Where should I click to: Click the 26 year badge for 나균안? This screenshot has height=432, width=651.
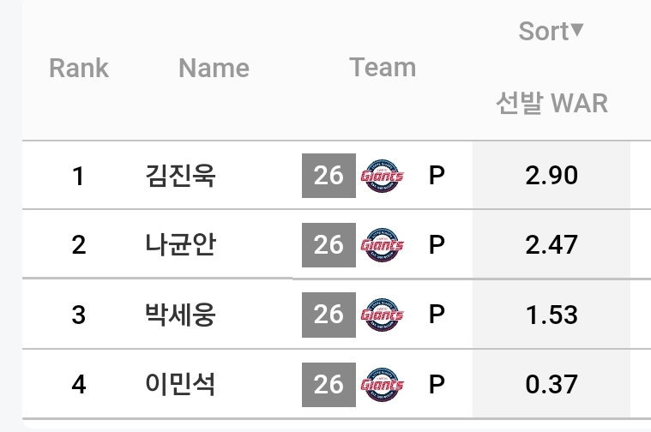(x=329, y=245)
